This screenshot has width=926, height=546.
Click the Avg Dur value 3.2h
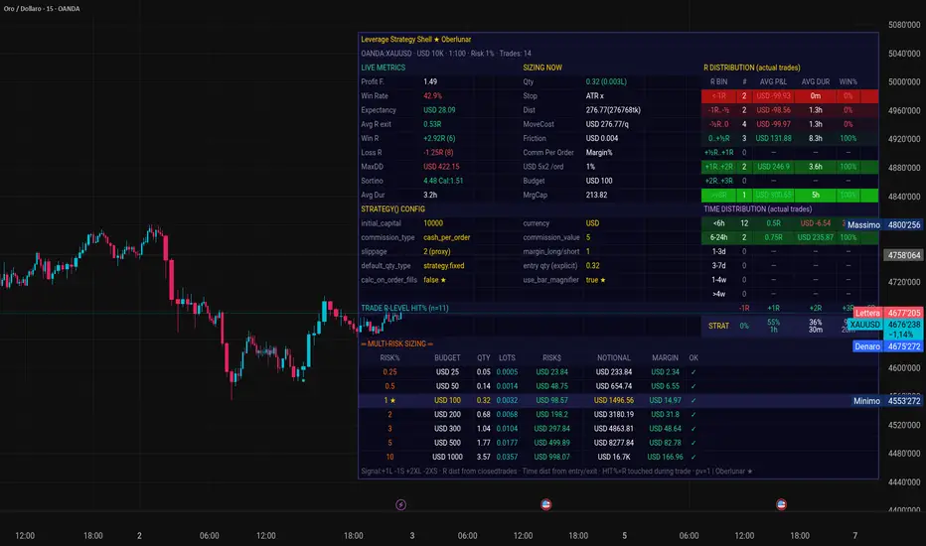(x=430, y=196)
